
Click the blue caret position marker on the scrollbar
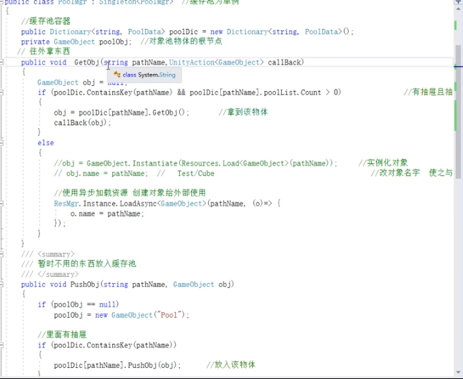(x=458, y=67)
